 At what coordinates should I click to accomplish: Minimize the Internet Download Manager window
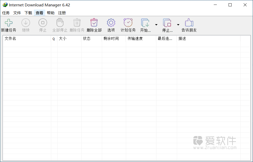click(x=215, y=5)
